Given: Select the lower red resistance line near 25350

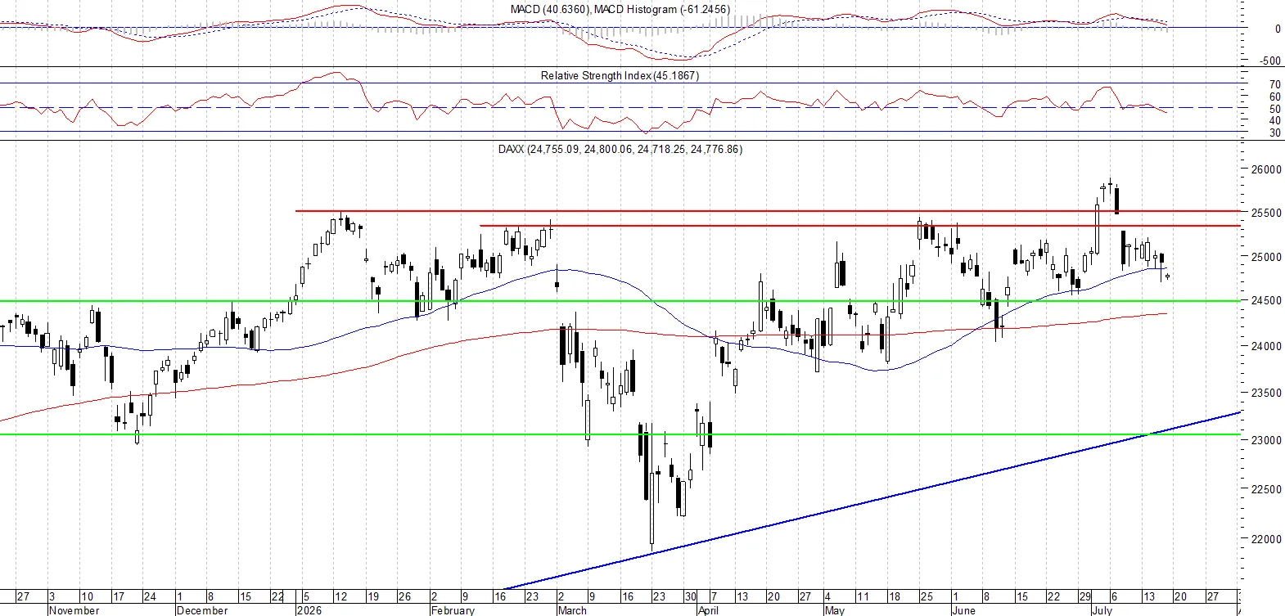Looking at the screenshot, I should click(x=859, y=225).
